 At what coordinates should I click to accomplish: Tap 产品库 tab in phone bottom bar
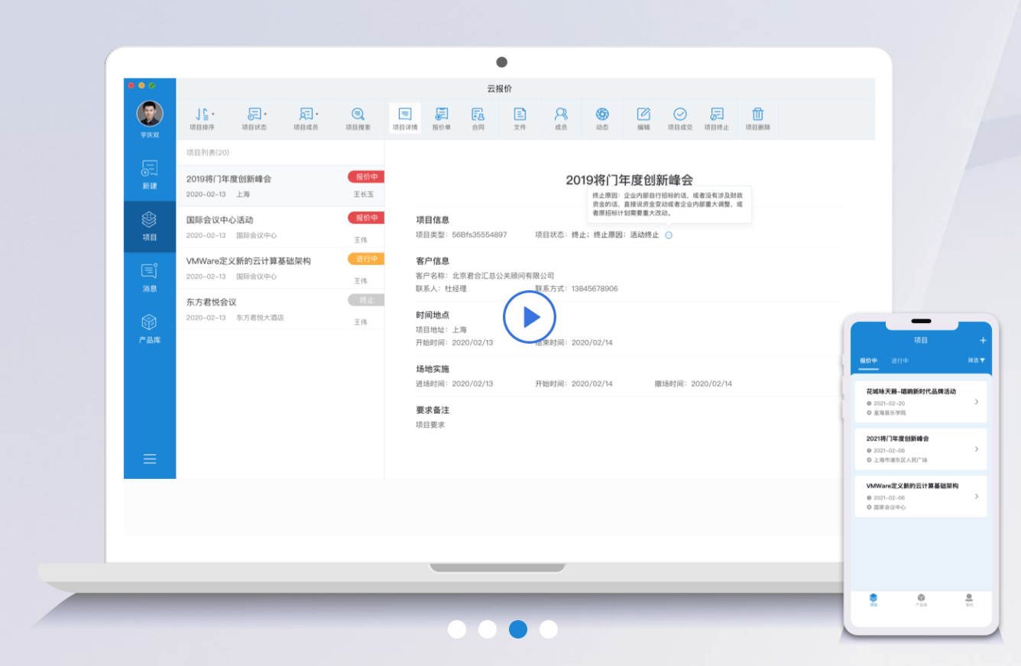pyautogui.click(x=922, y=600)
